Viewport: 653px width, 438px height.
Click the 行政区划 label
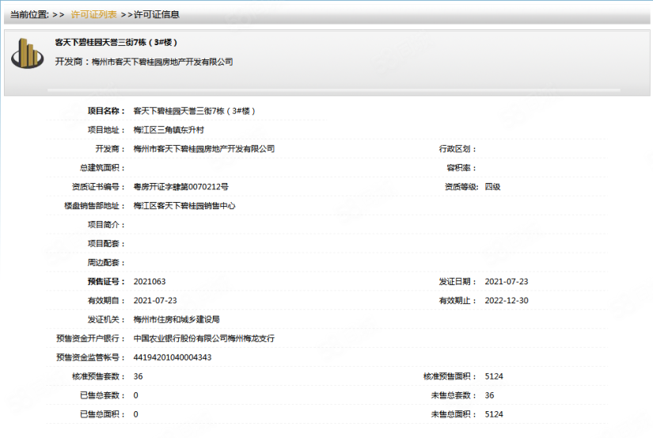tap(457, 149)
